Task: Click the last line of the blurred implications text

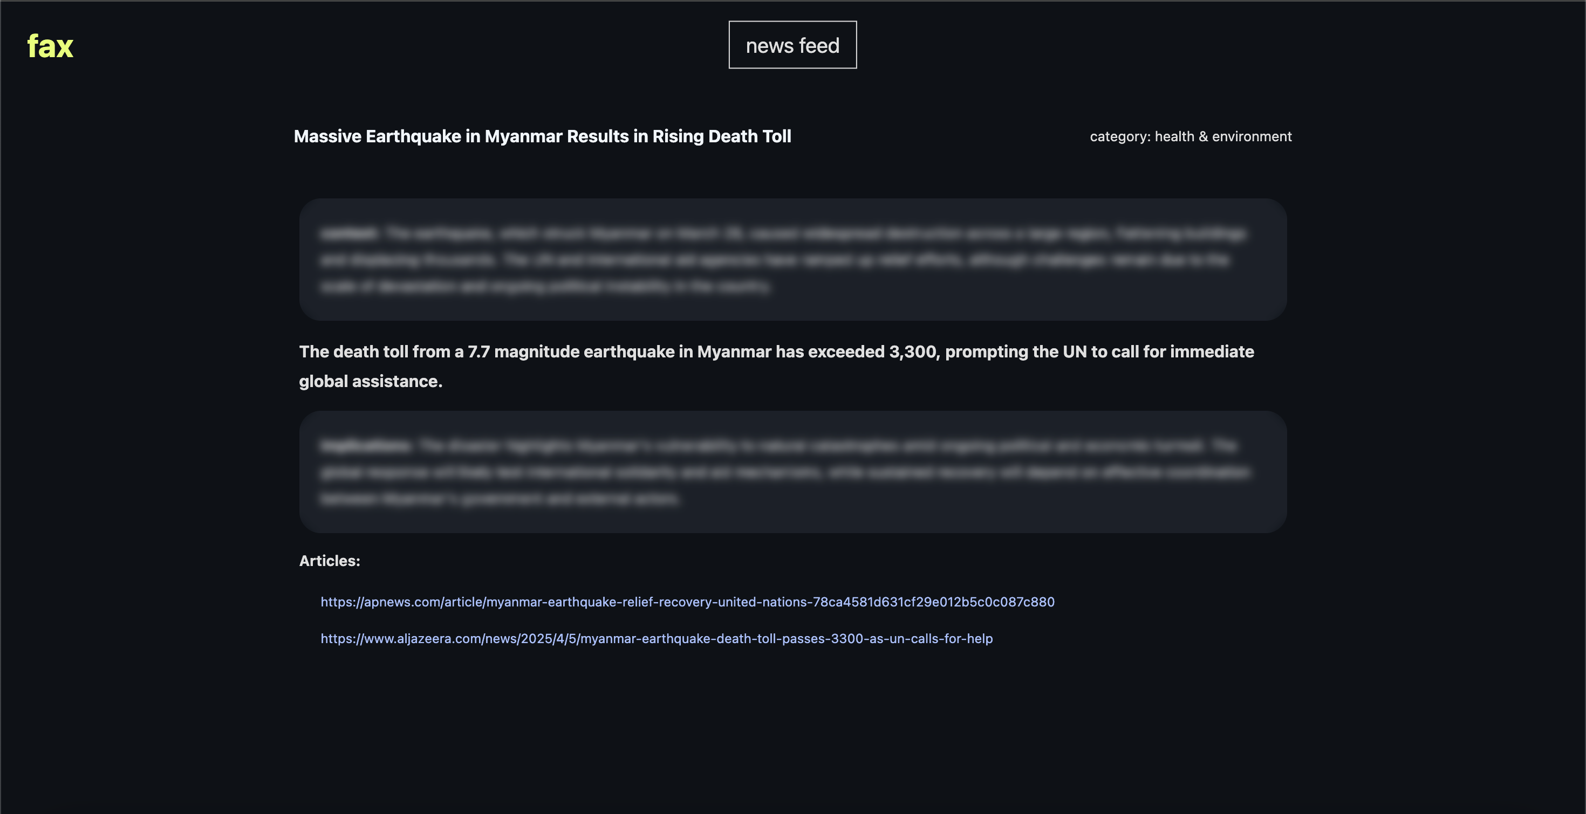Action: 498,498
